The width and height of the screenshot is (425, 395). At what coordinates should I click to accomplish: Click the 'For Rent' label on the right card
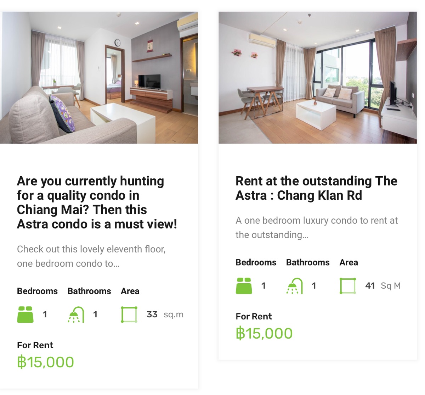tap(254, 316)
